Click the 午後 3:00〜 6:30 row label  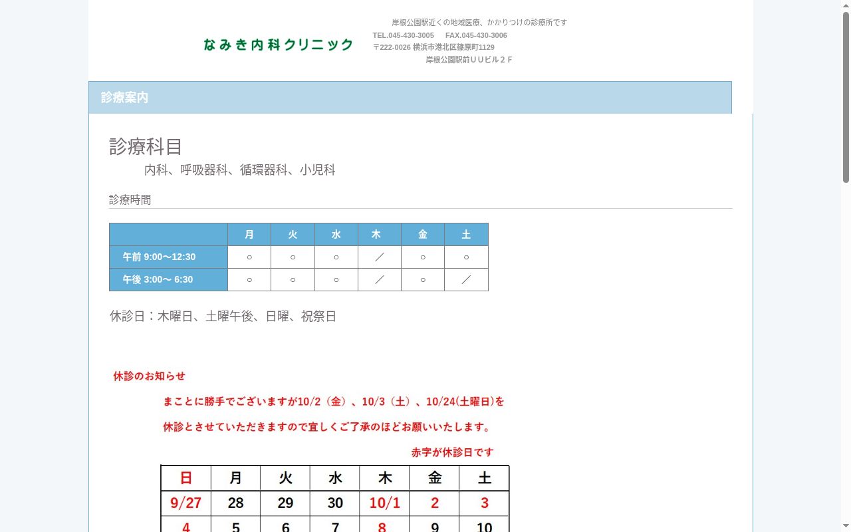coord(168,280)
